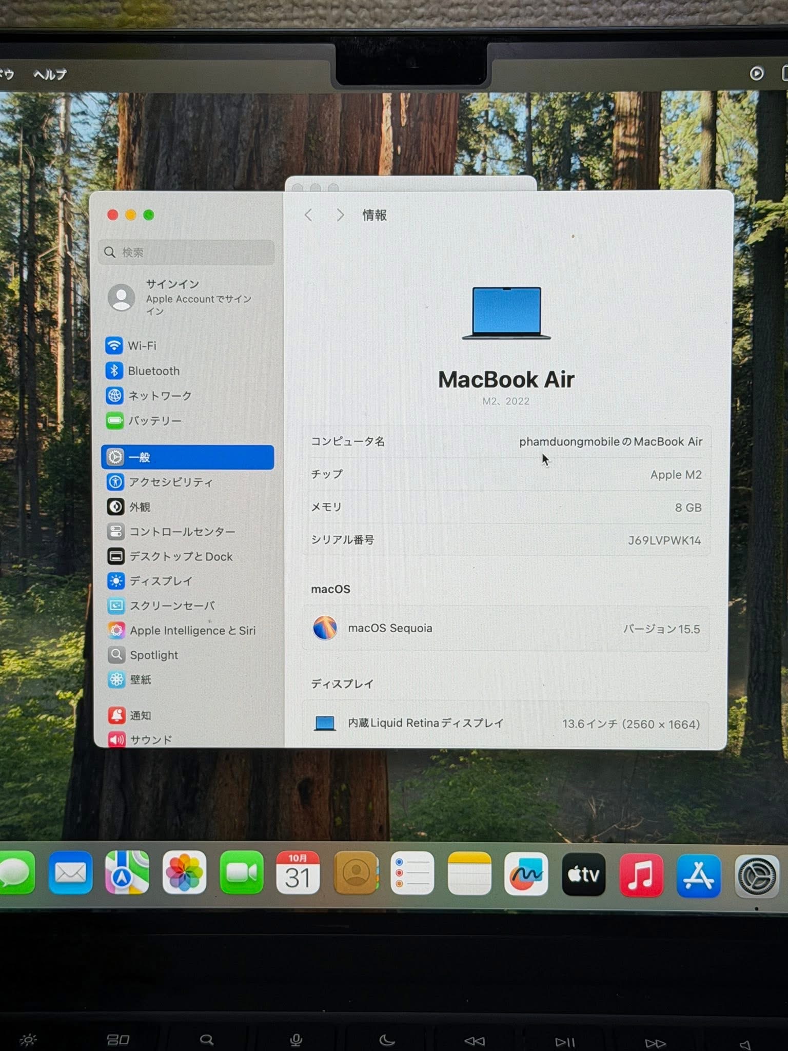The image size is (788, 1051).
Task: Select Spotlight in the sidebar
Action: 153,655
